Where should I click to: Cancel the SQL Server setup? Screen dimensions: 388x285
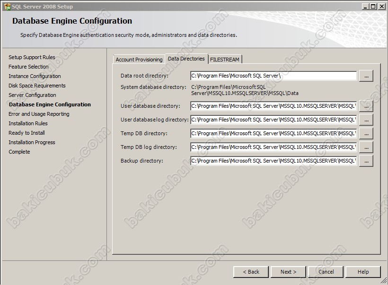click(x=326, y=272)
